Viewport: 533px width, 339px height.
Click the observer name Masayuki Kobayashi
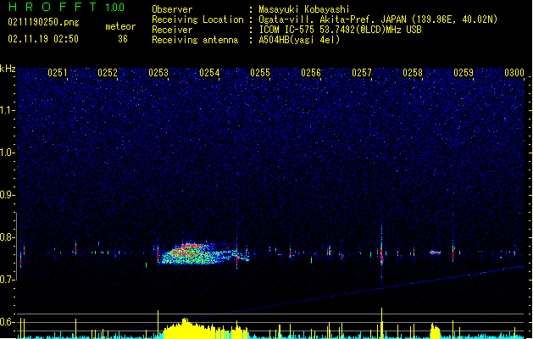(x=304, y=9)
